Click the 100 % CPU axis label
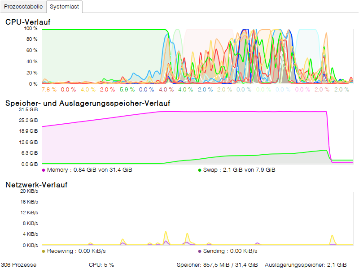The width and height of the screenshot is (359, 269). [x=31, y=28]
